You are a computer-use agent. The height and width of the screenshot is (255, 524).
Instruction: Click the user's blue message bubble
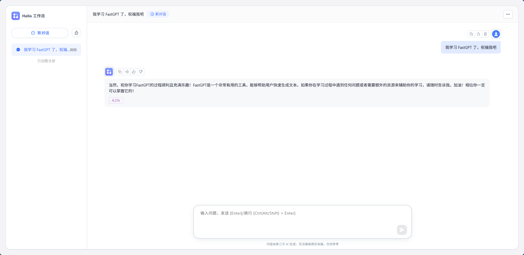click(471, 47)
